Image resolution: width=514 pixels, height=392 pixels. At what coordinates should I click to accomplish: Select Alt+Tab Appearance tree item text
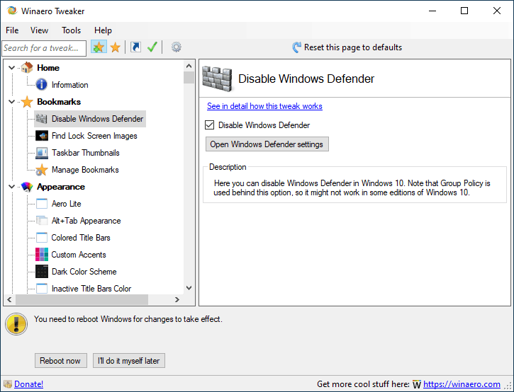pos(86,221)
